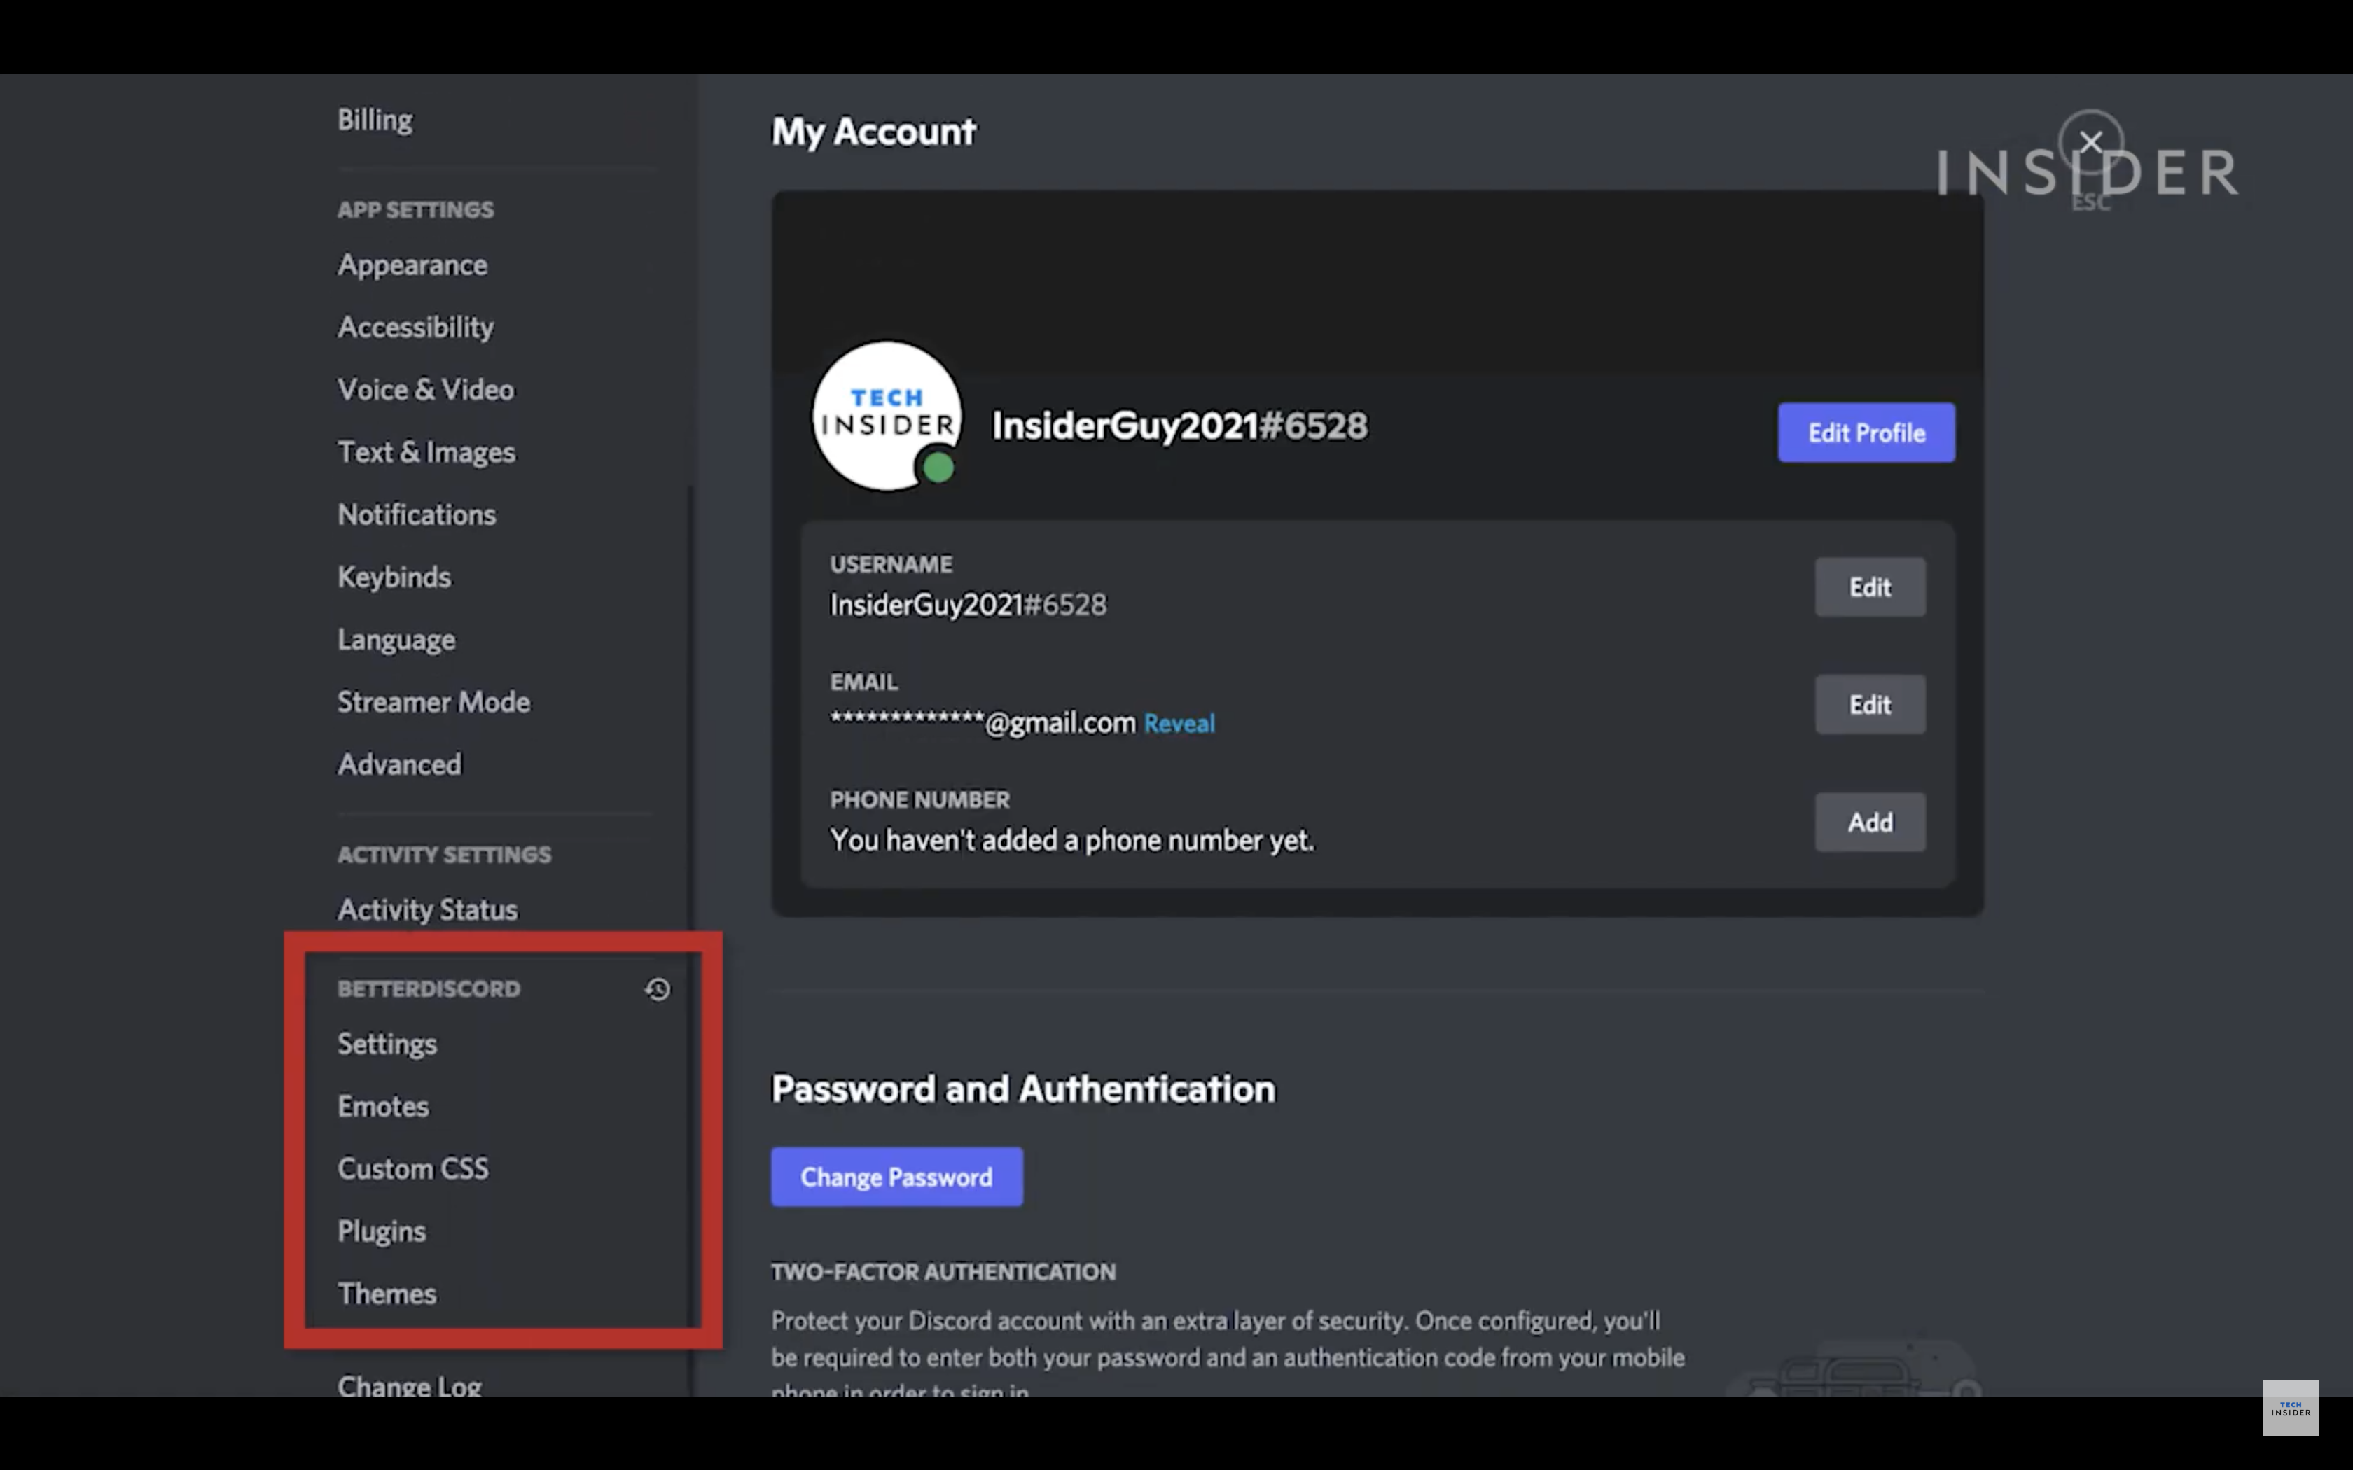This screenshot has height=1470, width=2353.
Task: Edit the email address
Action: 1869,705
